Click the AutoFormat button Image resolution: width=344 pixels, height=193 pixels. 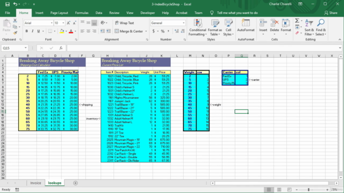tap(246, 26)
